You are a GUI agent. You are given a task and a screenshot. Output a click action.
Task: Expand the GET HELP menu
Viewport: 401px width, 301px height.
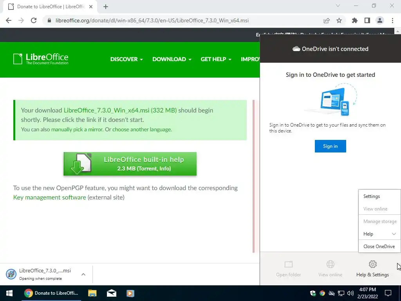(216, 59)
